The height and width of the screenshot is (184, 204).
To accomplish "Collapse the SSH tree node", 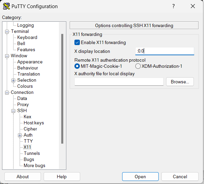I will tap(13, 111).
